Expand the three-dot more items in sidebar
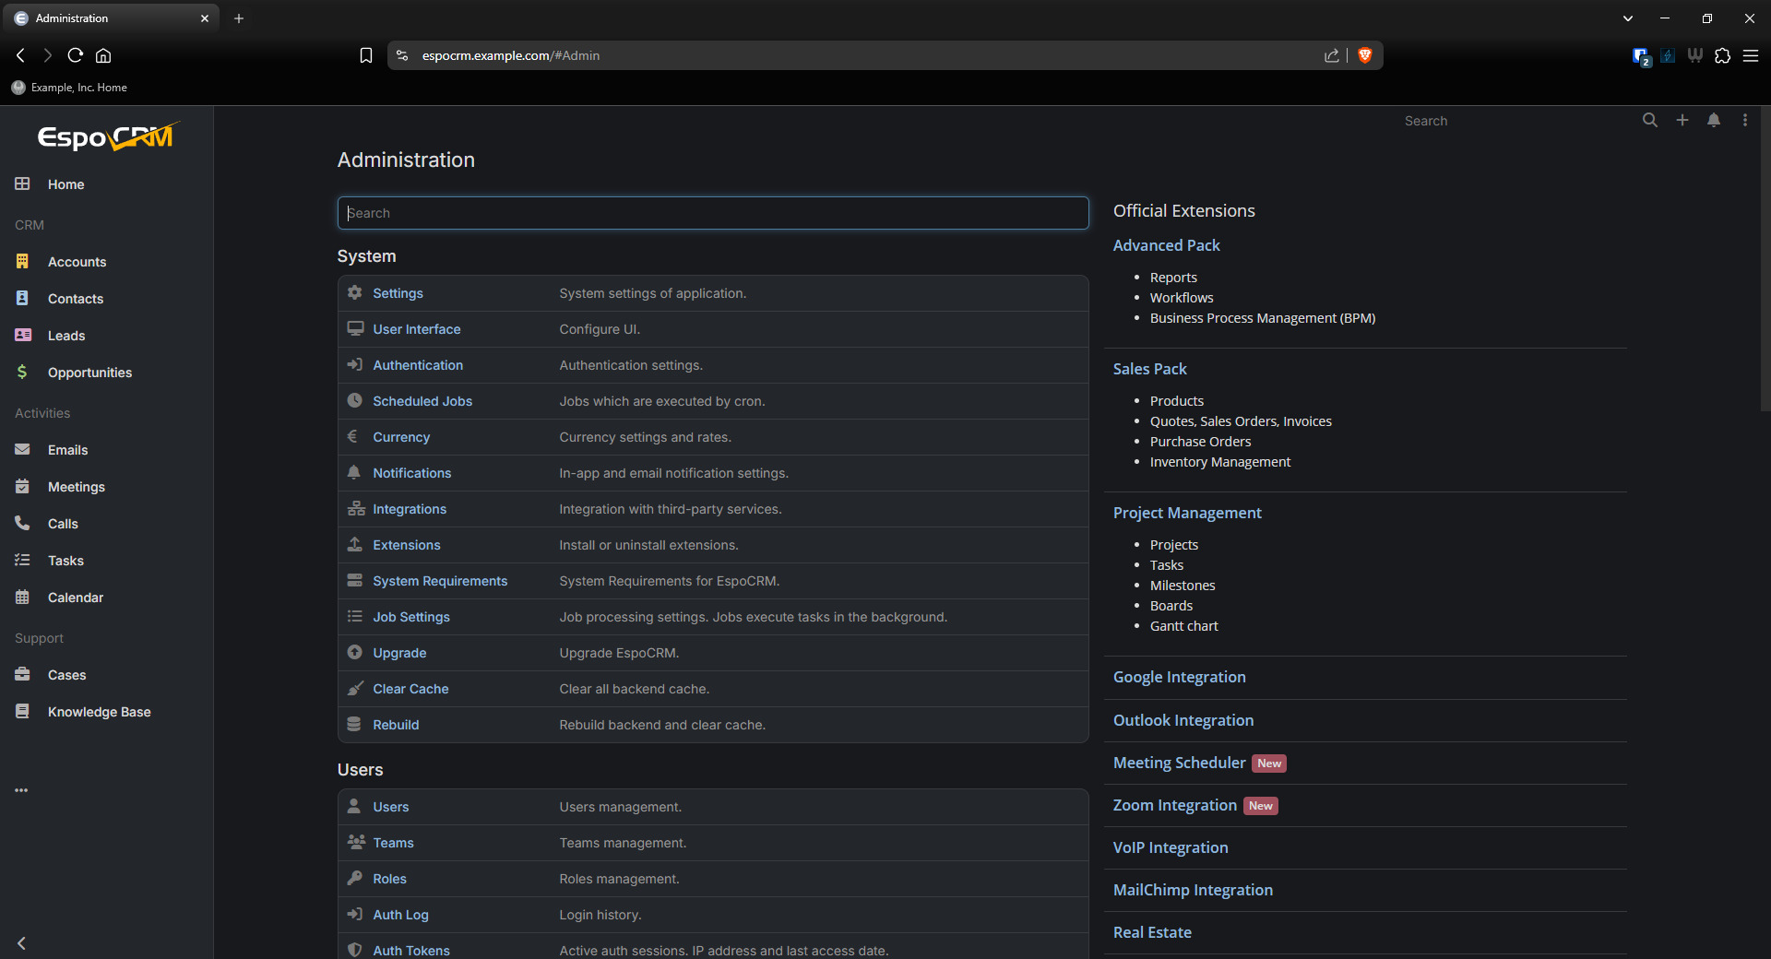This screenshot has width=1771, height=959. coord(21,790)
